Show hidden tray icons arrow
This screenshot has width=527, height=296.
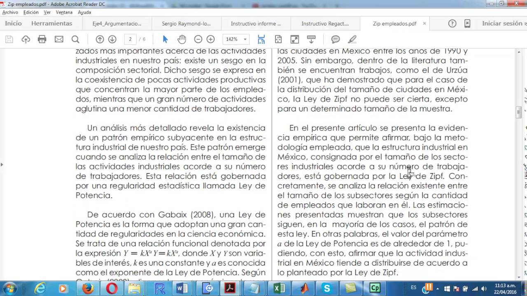[x=437, y=289]
